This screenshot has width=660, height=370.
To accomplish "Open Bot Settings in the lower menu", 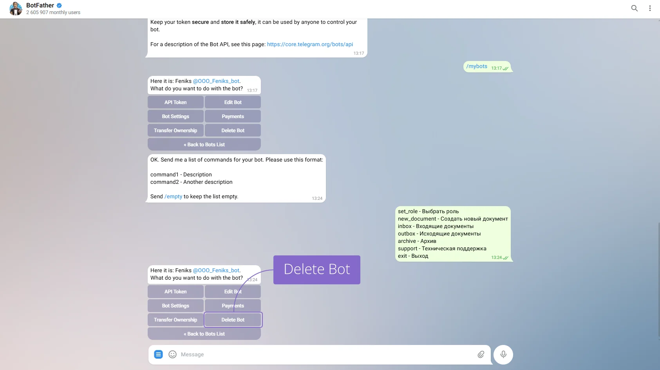I will point(175,305).
